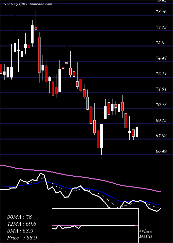Click the '12MA : 69.6' readout
The image size is (173, 243).
coord(22,224)
